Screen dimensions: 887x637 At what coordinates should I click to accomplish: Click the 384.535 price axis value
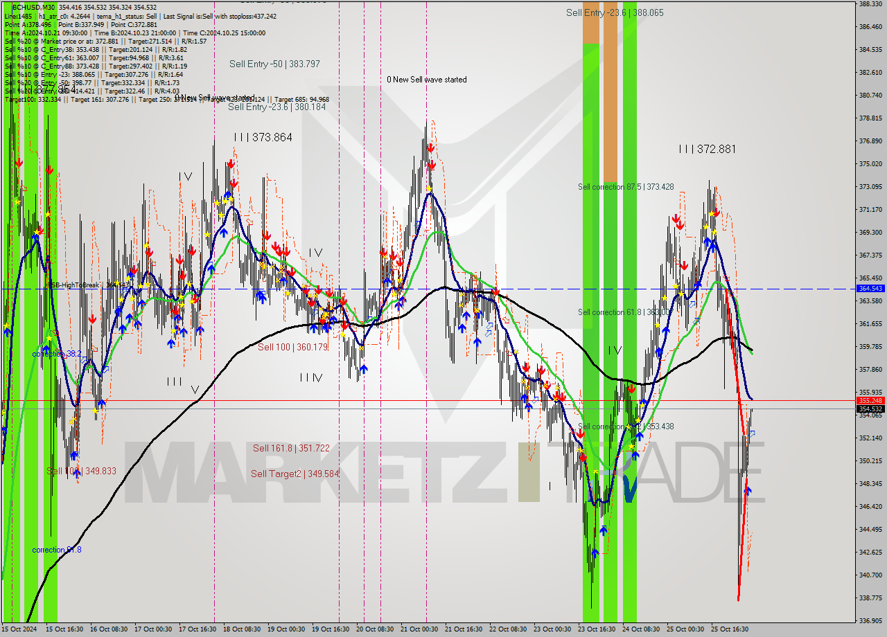pyautogui.click(x=870, y=50)
